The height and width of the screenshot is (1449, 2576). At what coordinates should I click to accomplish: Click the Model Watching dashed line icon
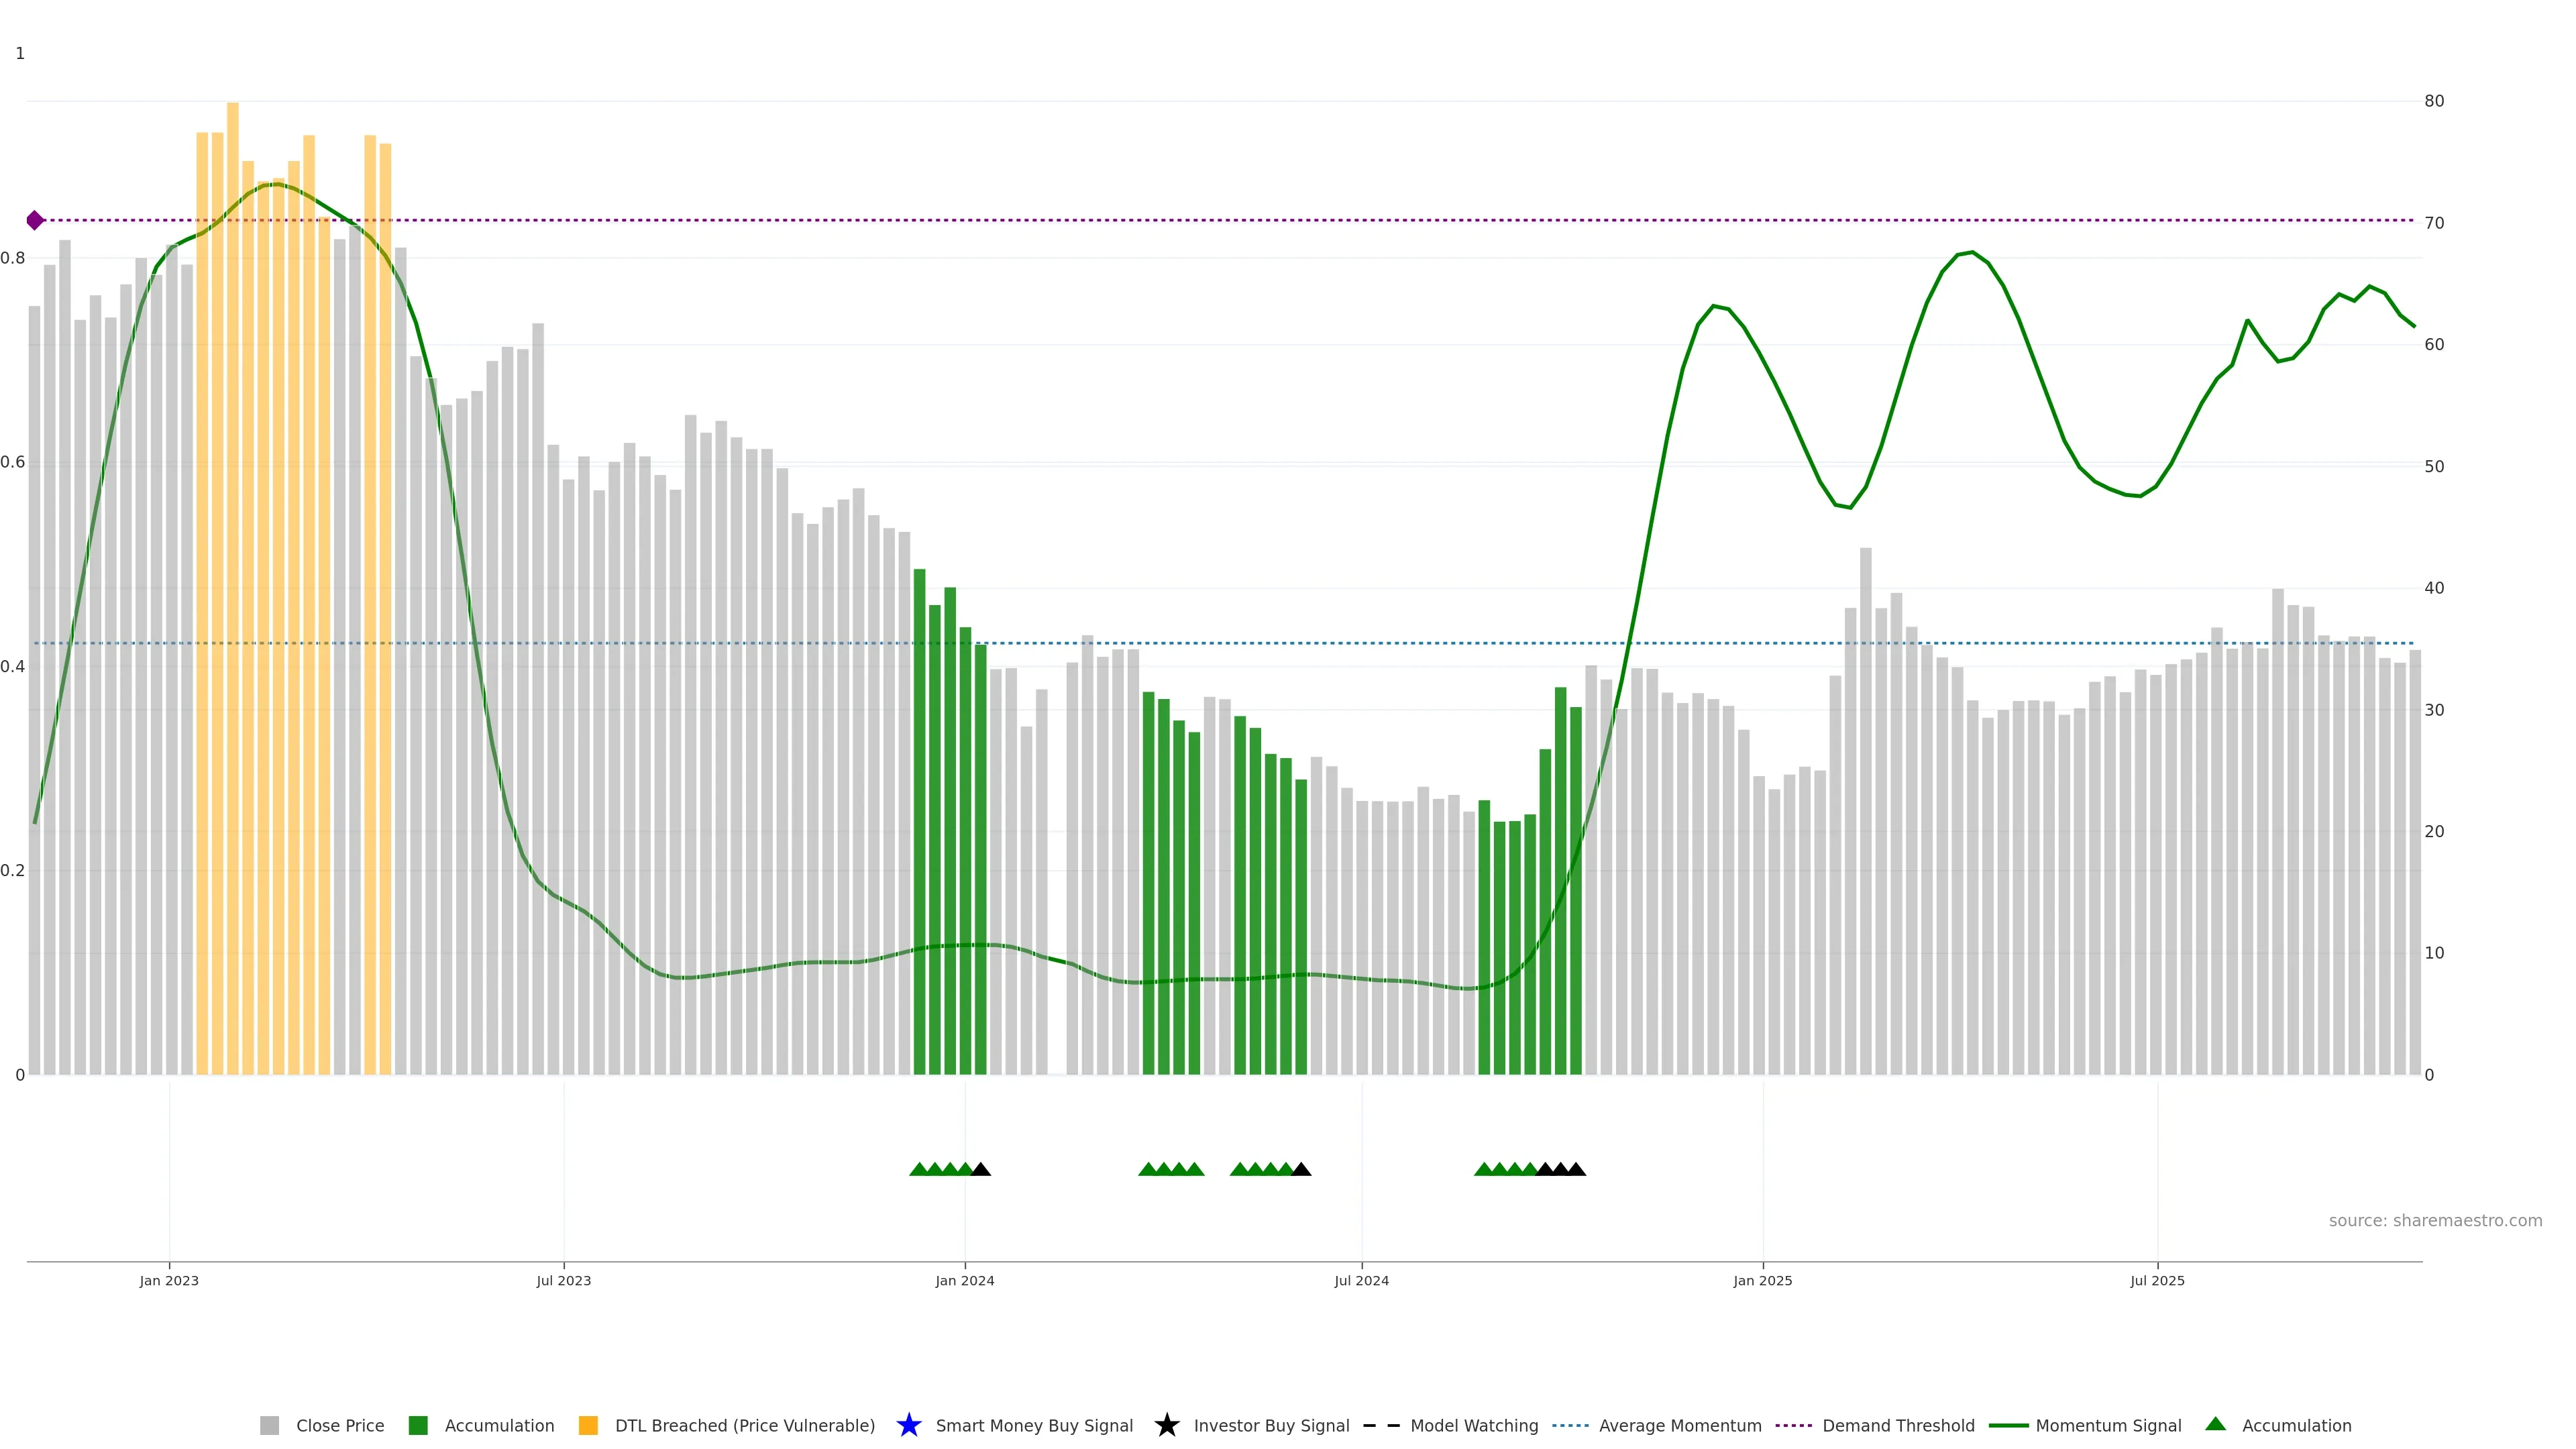1381,1426
